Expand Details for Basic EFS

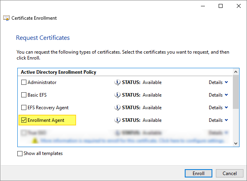click(x=218, y=95)
